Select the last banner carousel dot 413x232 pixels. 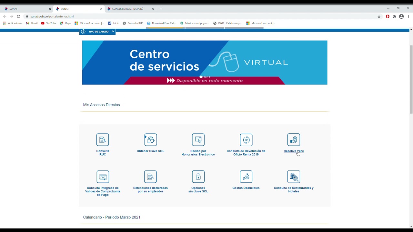(x=209, y=77)
